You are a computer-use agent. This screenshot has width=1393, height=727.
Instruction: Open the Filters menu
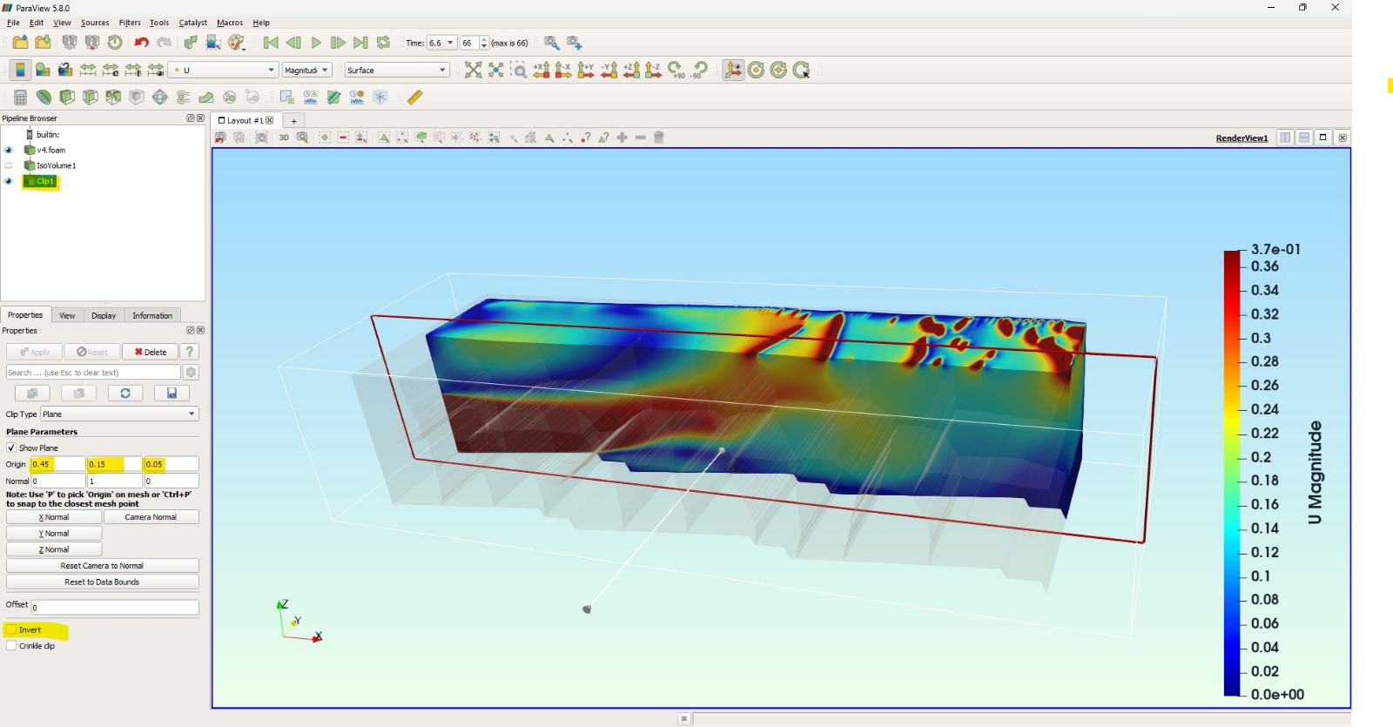(130, 23)
